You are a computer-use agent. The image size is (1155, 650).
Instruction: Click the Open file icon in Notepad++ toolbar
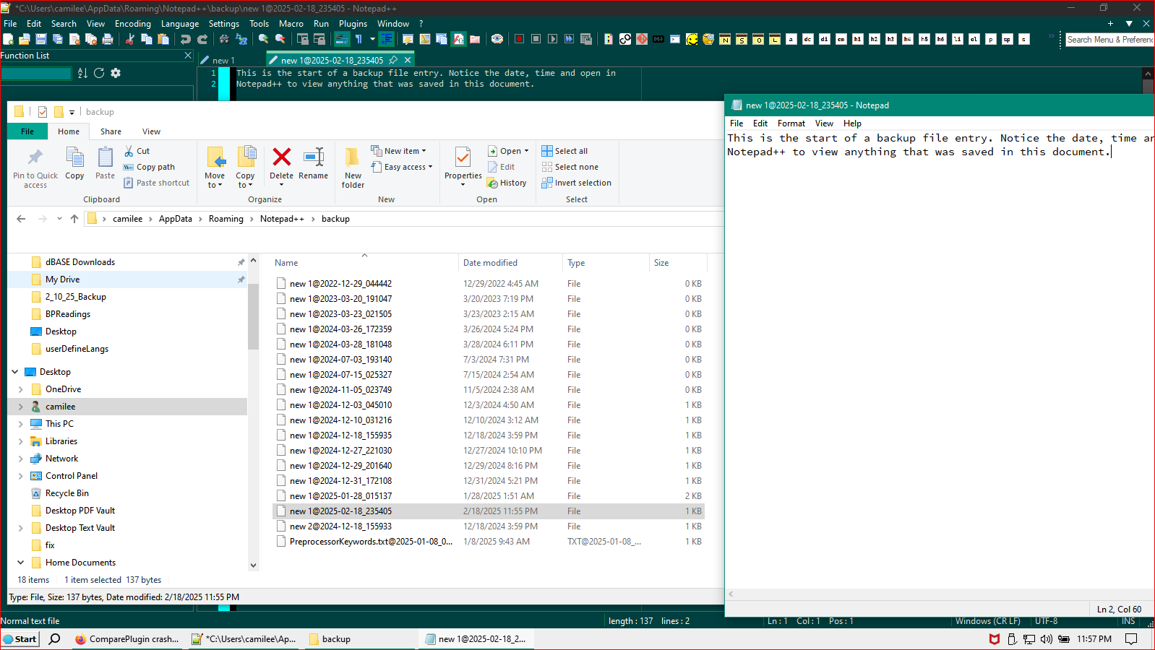coord(25,39)
